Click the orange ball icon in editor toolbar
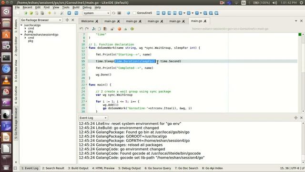 coord(120,29)
